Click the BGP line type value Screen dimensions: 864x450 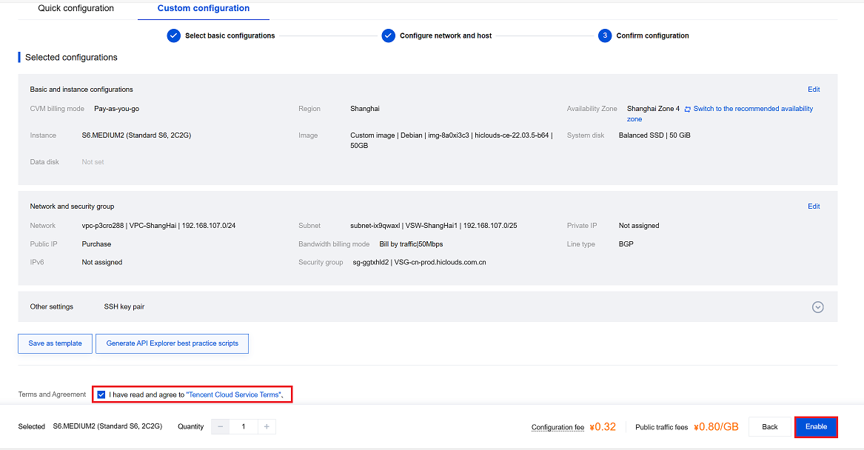626,244
